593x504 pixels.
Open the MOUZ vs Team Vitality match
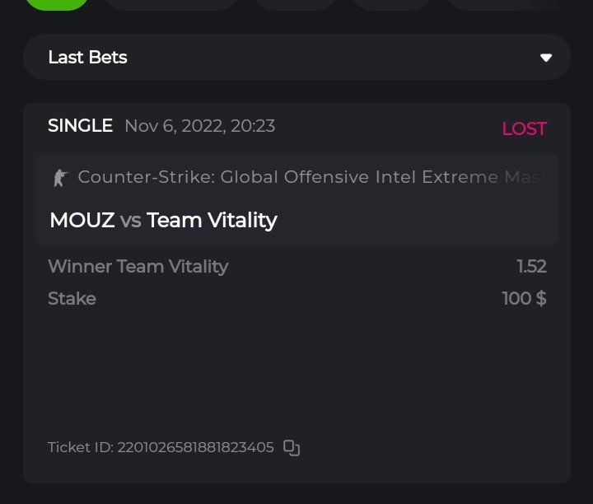pos(163,220)
